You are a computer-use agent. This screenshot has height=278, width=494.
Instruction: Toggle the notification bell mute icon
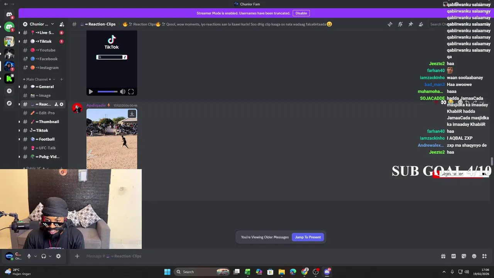400,24
